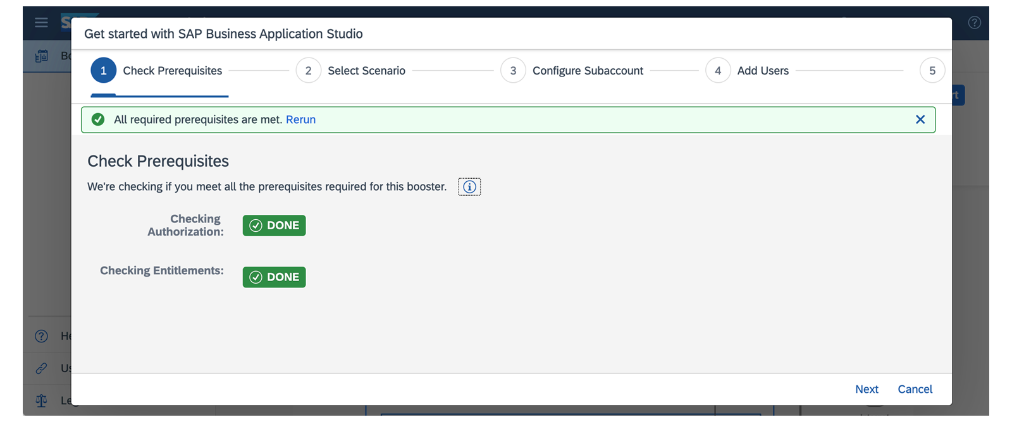1012x422 pixels.
Task: Click the 'Checking Entitlements:' label
Action: (x=162, y=270)
